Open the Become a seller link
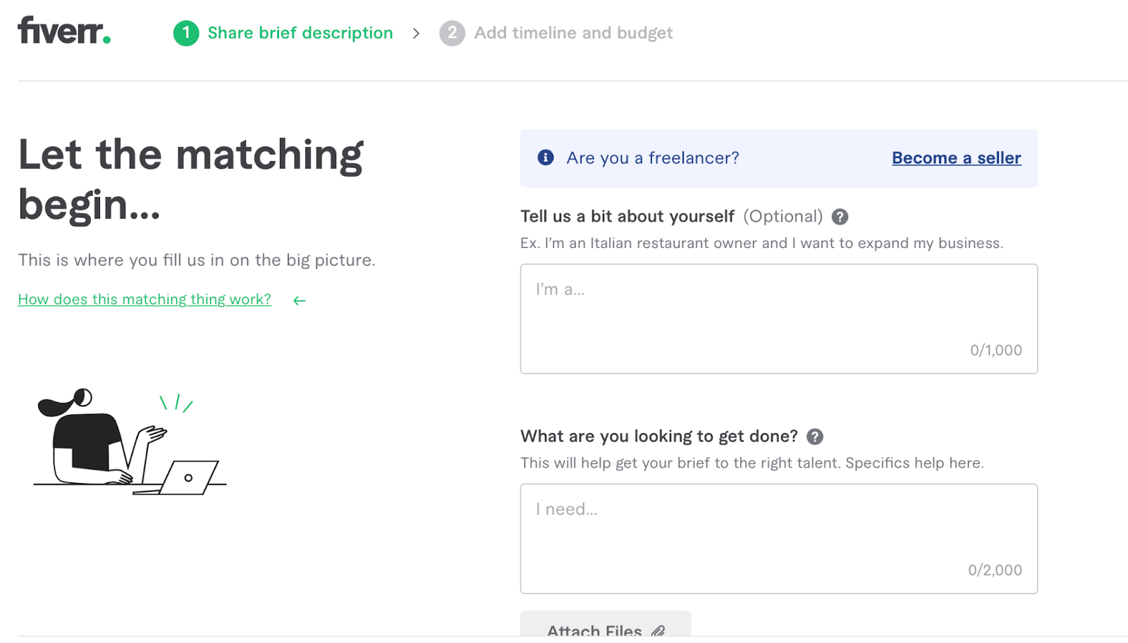This screenshot has width=1128, height=643. coord(956,158)
